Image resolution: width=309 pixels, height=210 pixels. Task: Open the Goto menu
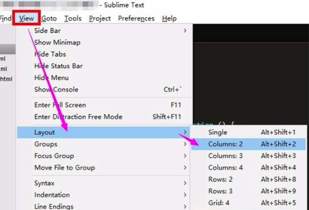49,18
